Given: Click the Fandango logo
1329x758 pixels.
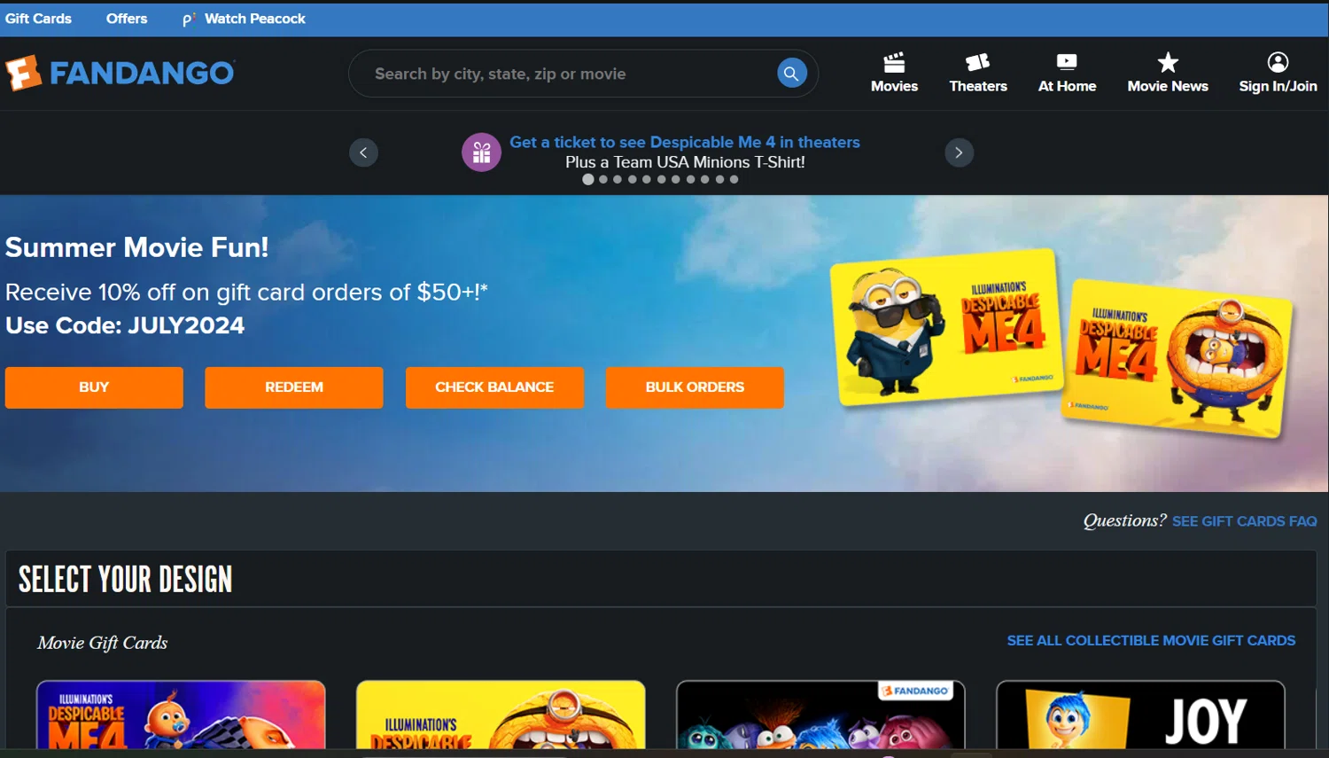Looking at the screenshot, I should tap(120, 73).
